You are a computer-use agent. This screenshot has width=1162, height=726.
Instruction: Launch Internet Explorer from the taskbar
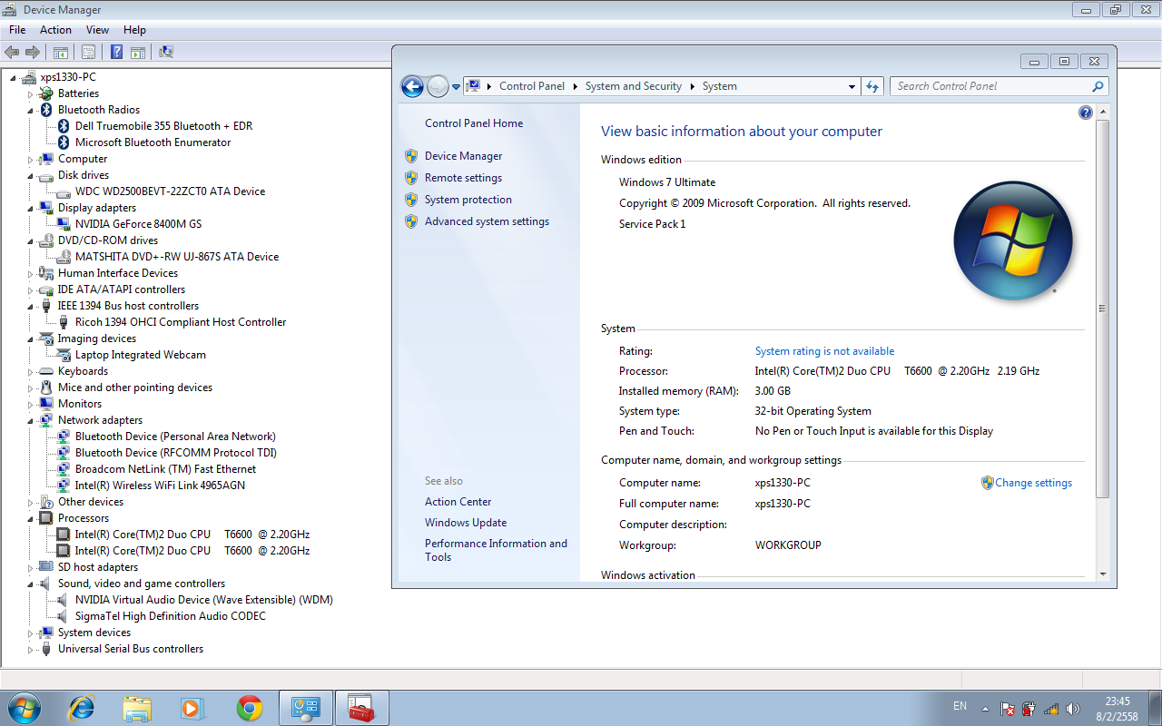(82, 707)
